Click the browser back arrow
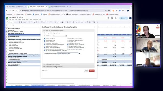The width and height of the screenshot is (163, 91). pos(7,11)
